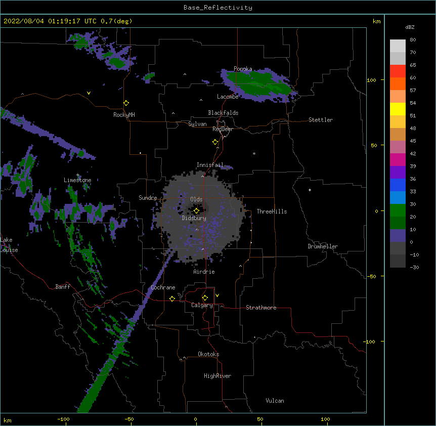
Task: Pick the bright green 20-30 dBZ legend swatch
Action: [x=398, y=210]
